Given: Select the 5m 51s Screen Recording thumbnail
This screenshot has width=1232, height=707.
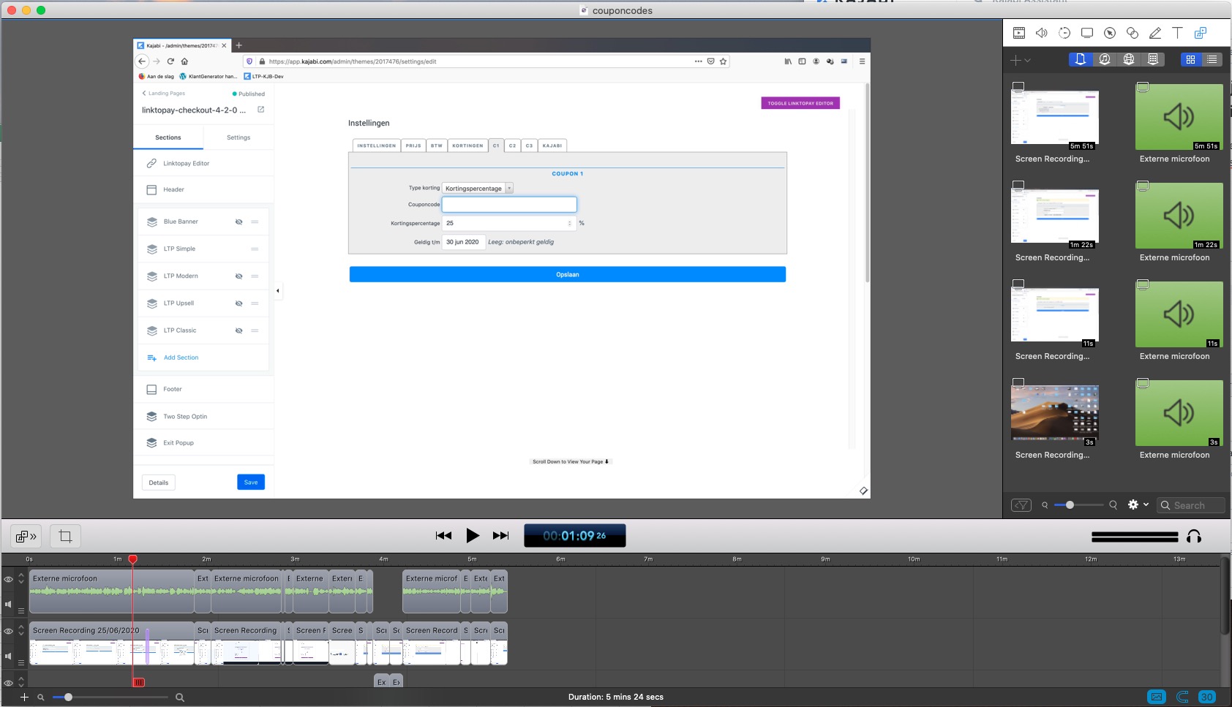Looking at the screenshot, I should 1054,117.
